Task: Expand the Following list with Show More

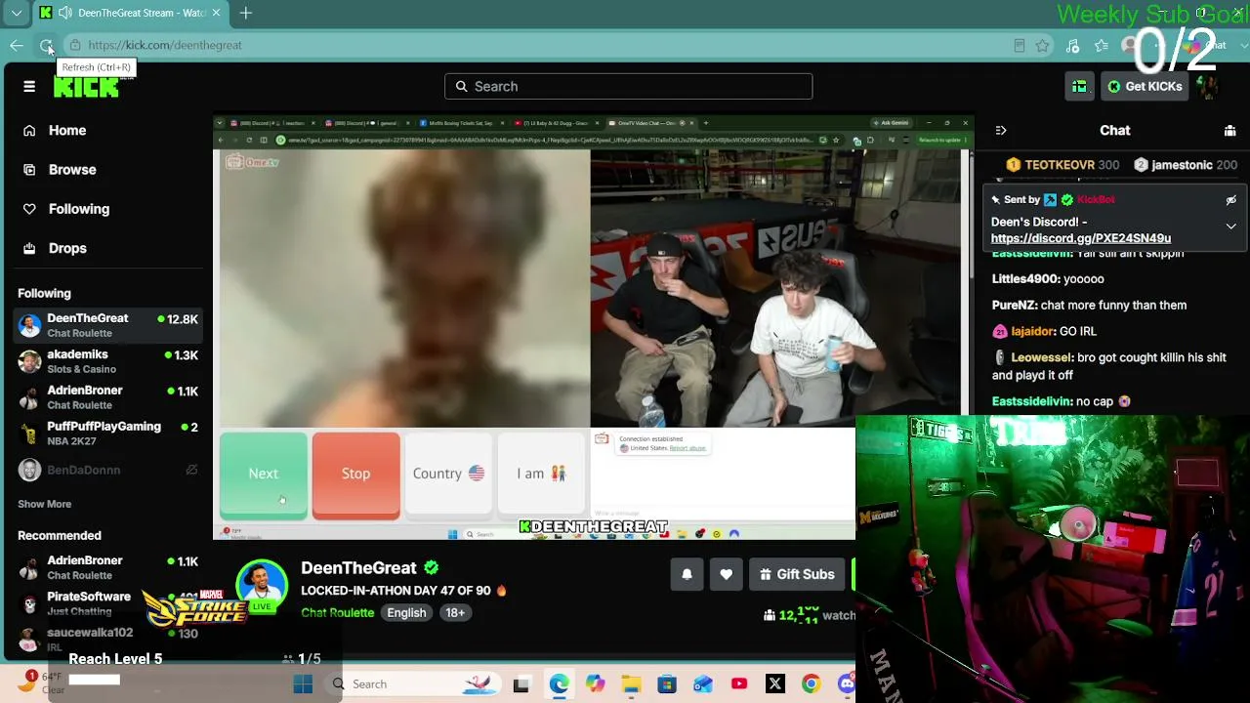Action: click(x=44, y=504)
